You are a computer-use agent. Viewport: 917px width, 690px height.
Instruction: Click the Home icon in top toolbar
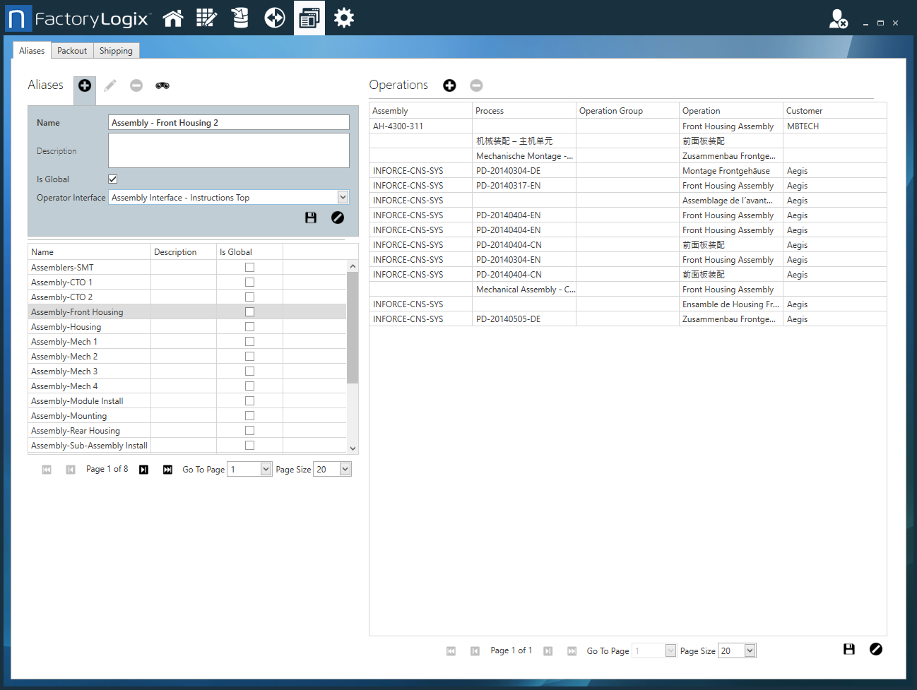[173, 18]
